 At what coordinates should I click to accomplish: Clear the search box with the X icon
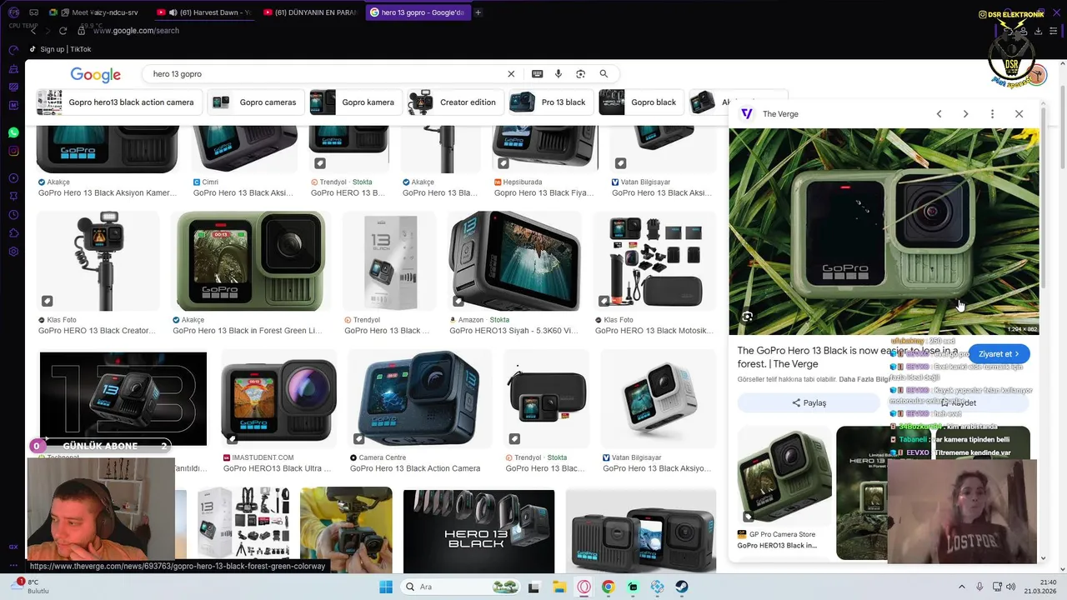(511, 74)
